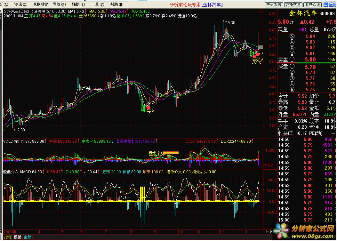The height and width of the screenshot is (241, 337).
Task: Click buy level ③ price 5.77
Action: 310,78
